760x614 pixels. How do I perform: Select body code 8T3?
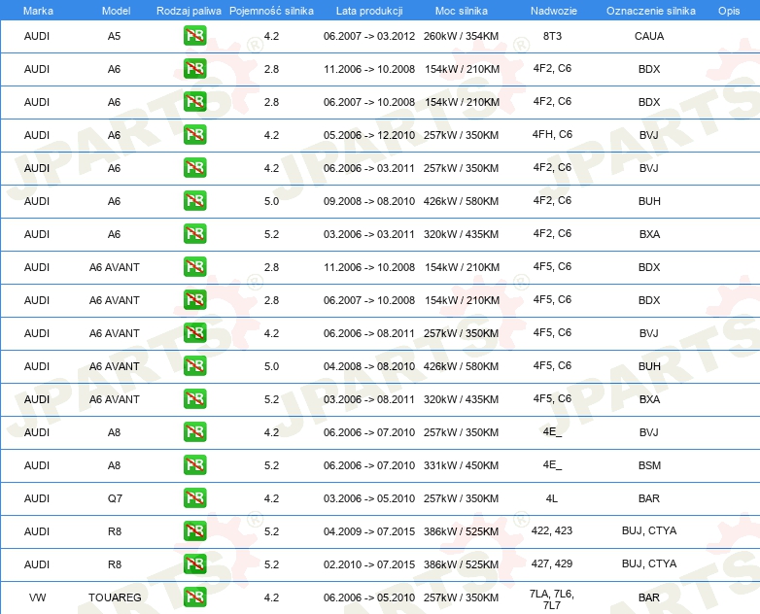552,36
